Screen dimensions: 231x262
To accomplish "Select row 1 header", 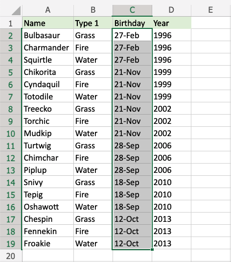I will [x=11, y=23].
